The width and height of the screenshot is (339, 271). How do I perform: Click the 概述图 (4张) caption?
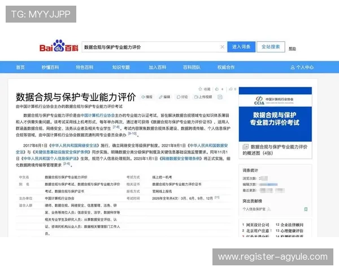click(275, 150)
